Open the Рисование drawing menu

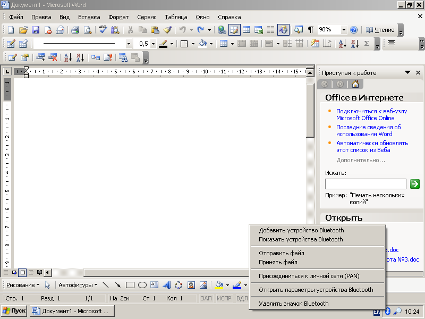tap(23, 285)
